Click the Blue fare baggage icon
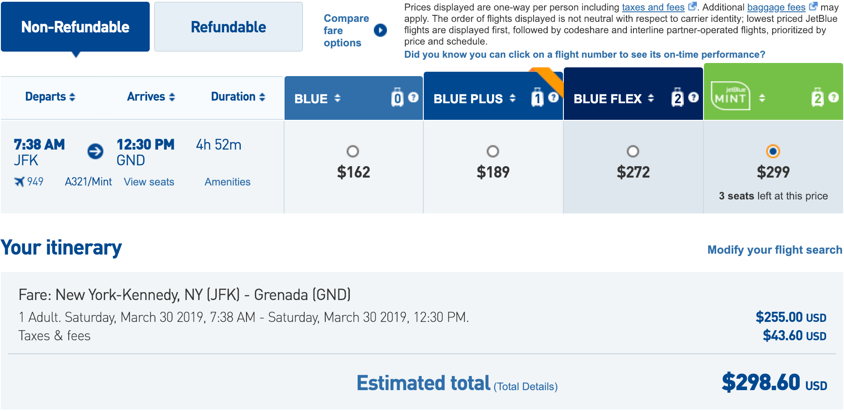 (397, 98)
